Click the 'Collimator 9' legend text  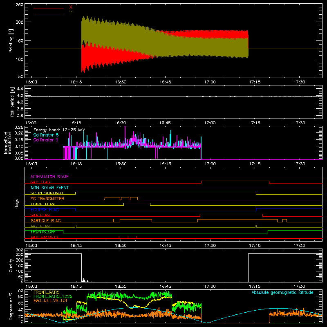46,140
